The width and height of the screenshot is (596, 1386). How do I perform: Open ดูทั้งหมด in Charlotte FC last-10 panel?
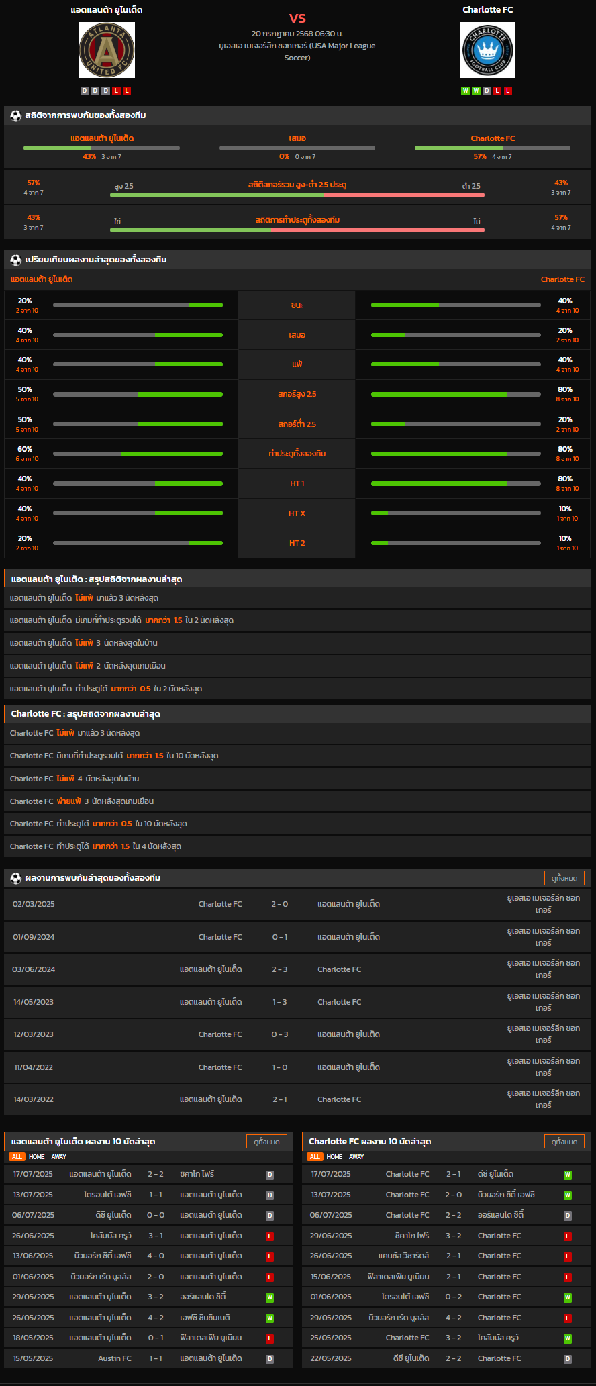[564, 1142]
